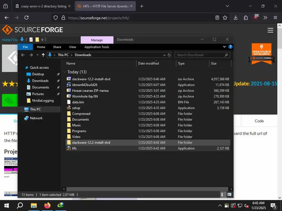Click the Firefox shield tracking protection icon
This screenshot has width=282, height=211.
pos(56,18)
